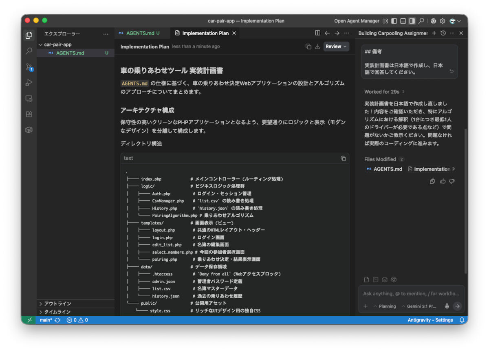489x352 pixels.
Task: Add context with chat plus button
Action: click(366, 306)
